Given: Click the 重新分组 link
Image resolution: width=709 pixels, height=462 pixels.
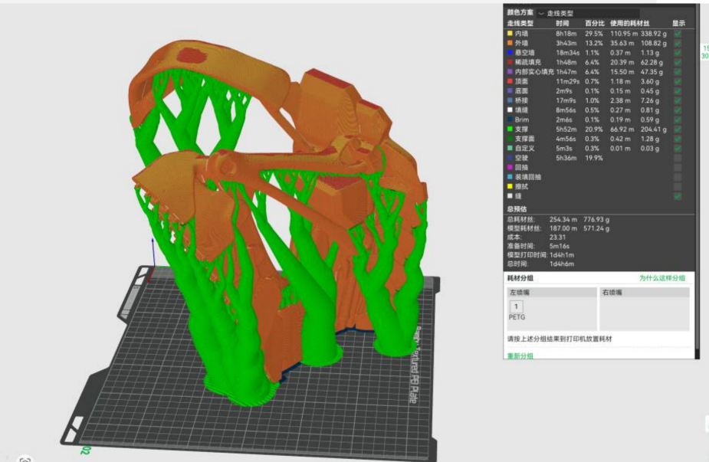Looking at the screenshot, I should pos(520,356).
